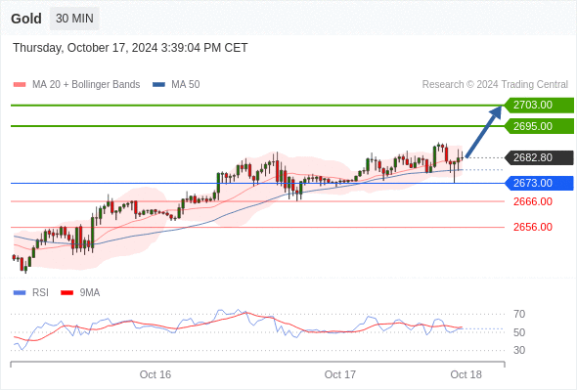Click the MA 50 legend swatch

pos(158,85)
